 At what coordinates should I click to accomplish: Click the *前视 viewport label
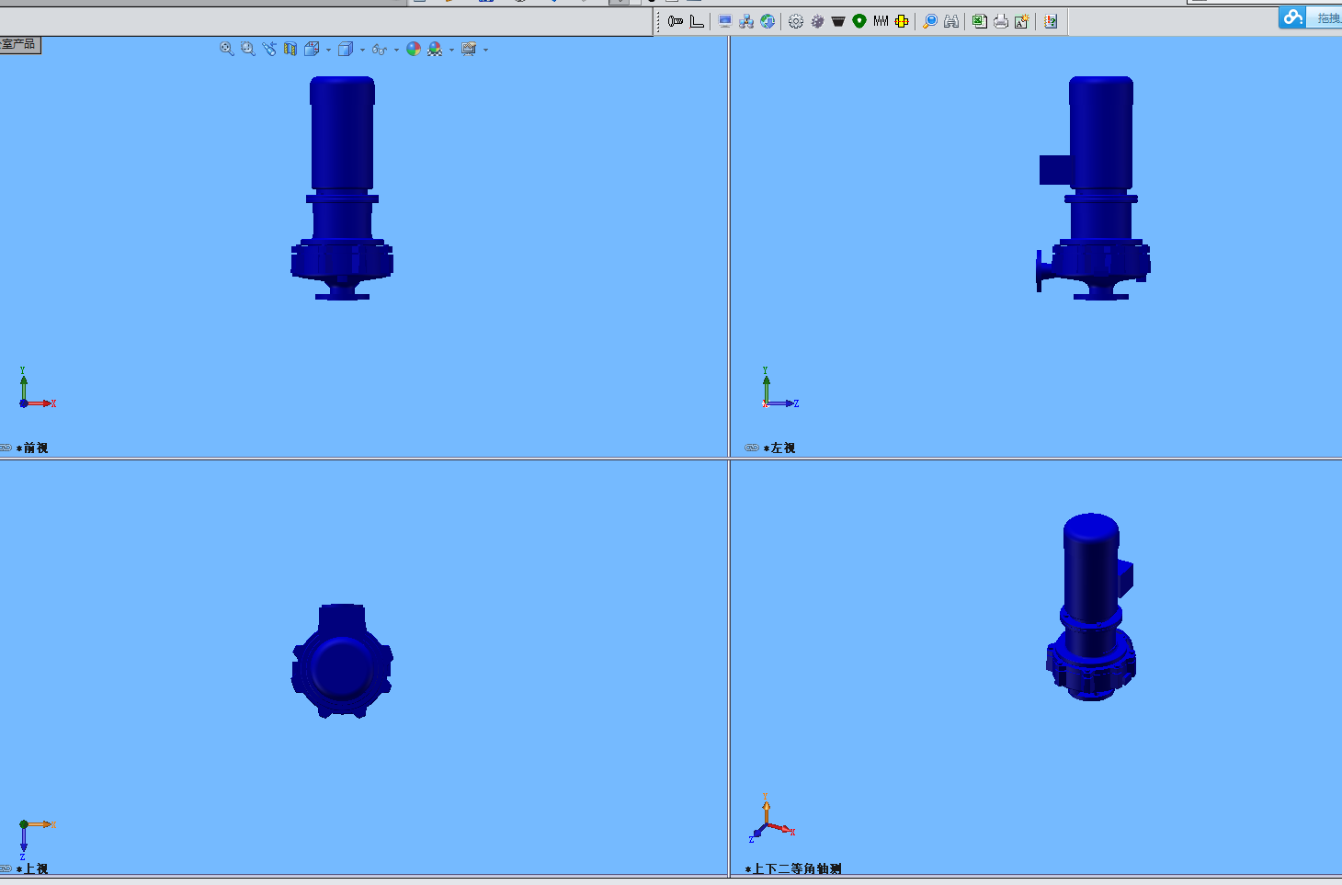[32, 448]
